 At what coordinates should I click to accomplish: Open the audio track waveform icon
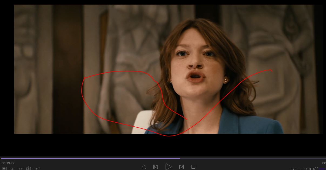pyautogui.click(x=308, y=169)
